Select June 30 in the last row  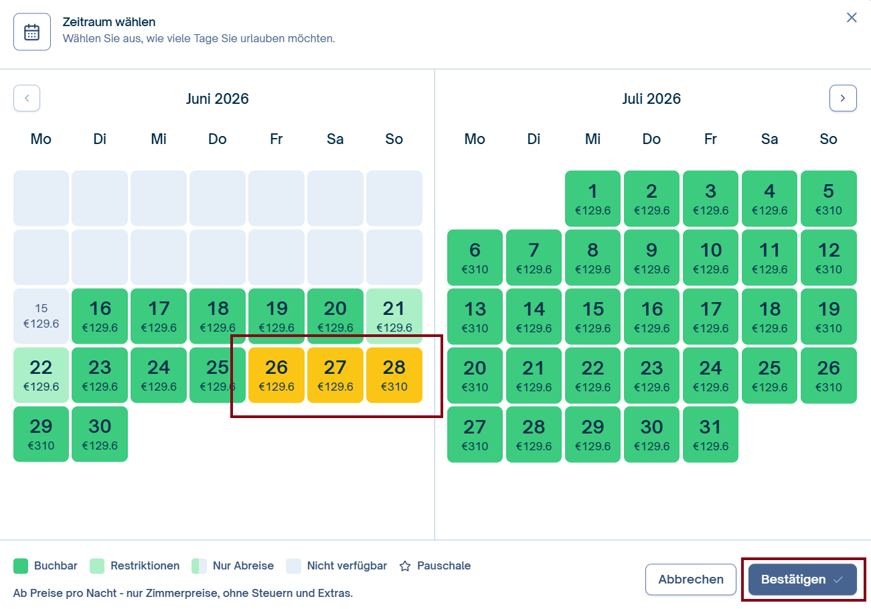point(100,434)
